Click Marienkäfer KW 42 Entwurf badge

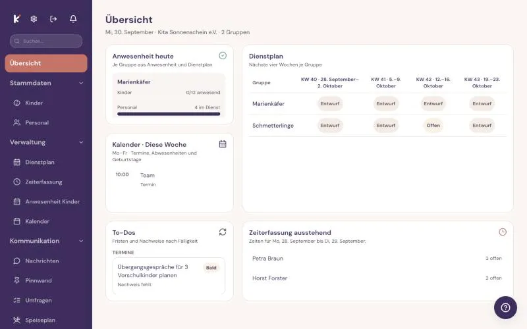pyautogui.click(x=433, y=104)
